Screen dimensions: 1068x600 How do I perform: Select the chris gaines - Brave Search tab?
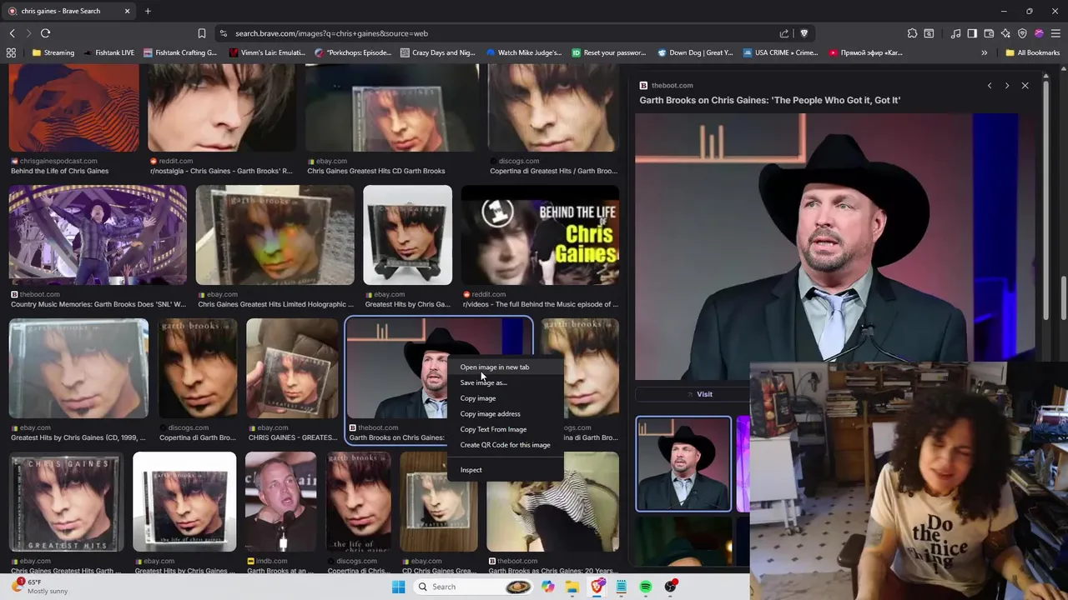click(67, 11)
